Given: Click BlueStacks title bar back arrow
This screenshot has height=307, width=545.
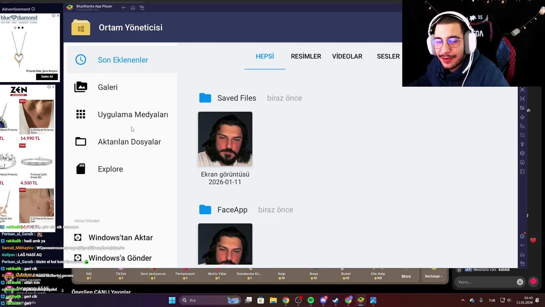Looking at the screenshot, I should [124, 8].
